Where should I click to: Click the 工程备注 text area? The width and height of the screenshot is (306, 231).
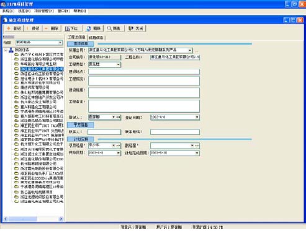(144, 106)
